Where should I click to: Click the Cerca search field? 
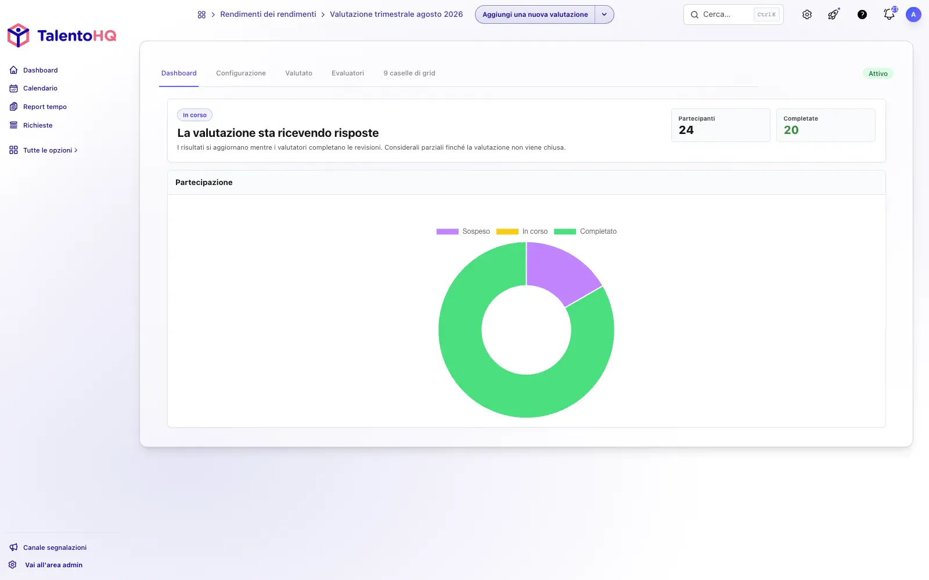tap(733, 14)
